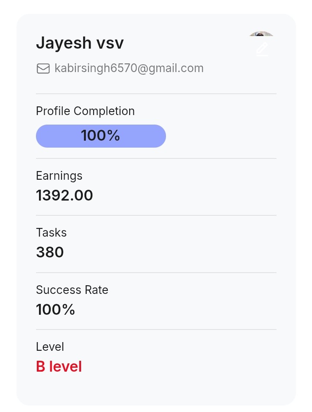Click the divider line below the email
The height and width of the screenshot is (412, 312).
pos(156,94)
